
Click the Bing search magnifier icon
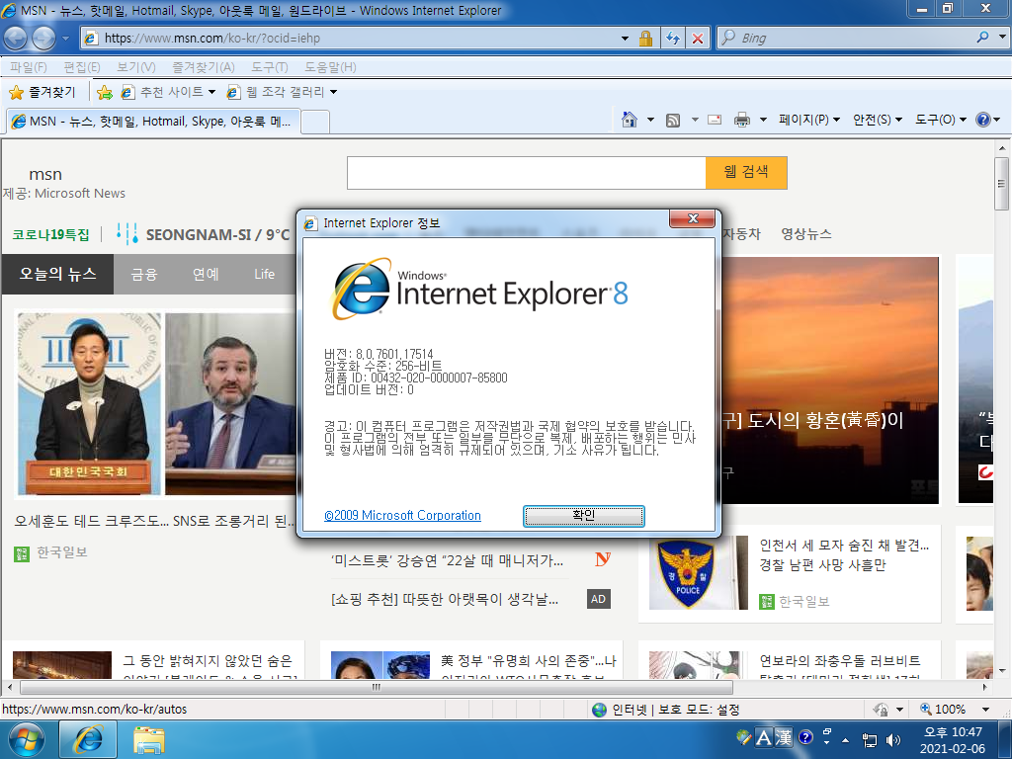coord(982,38)
